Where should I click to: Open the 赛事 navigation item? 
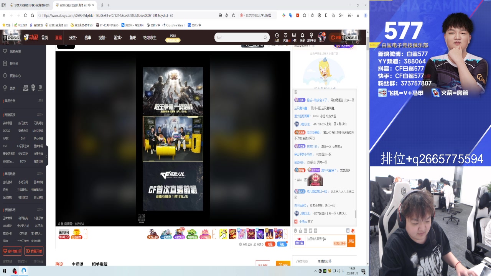click(x=88, y=38)
